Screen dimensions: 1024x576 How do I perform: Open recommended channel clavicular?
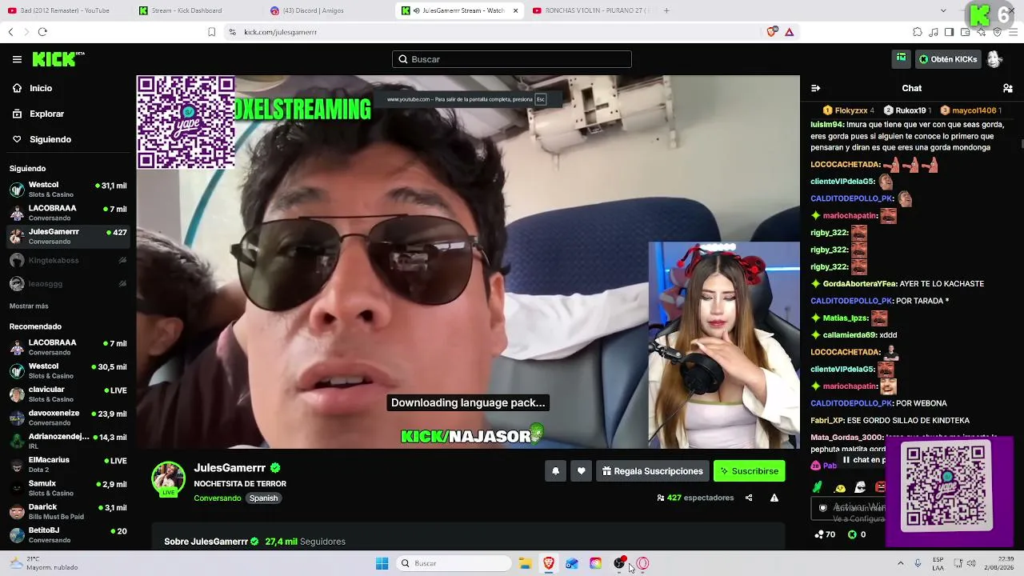click(x=68, y=394)
